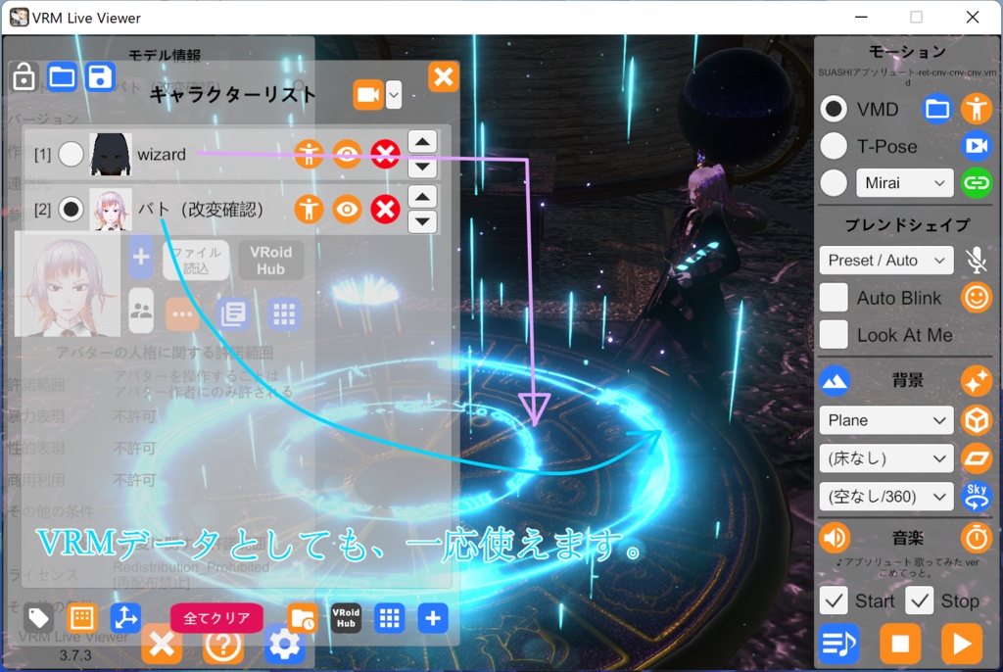
Task: Open the (空なし/360) sky dropdown
Action: 885,497
